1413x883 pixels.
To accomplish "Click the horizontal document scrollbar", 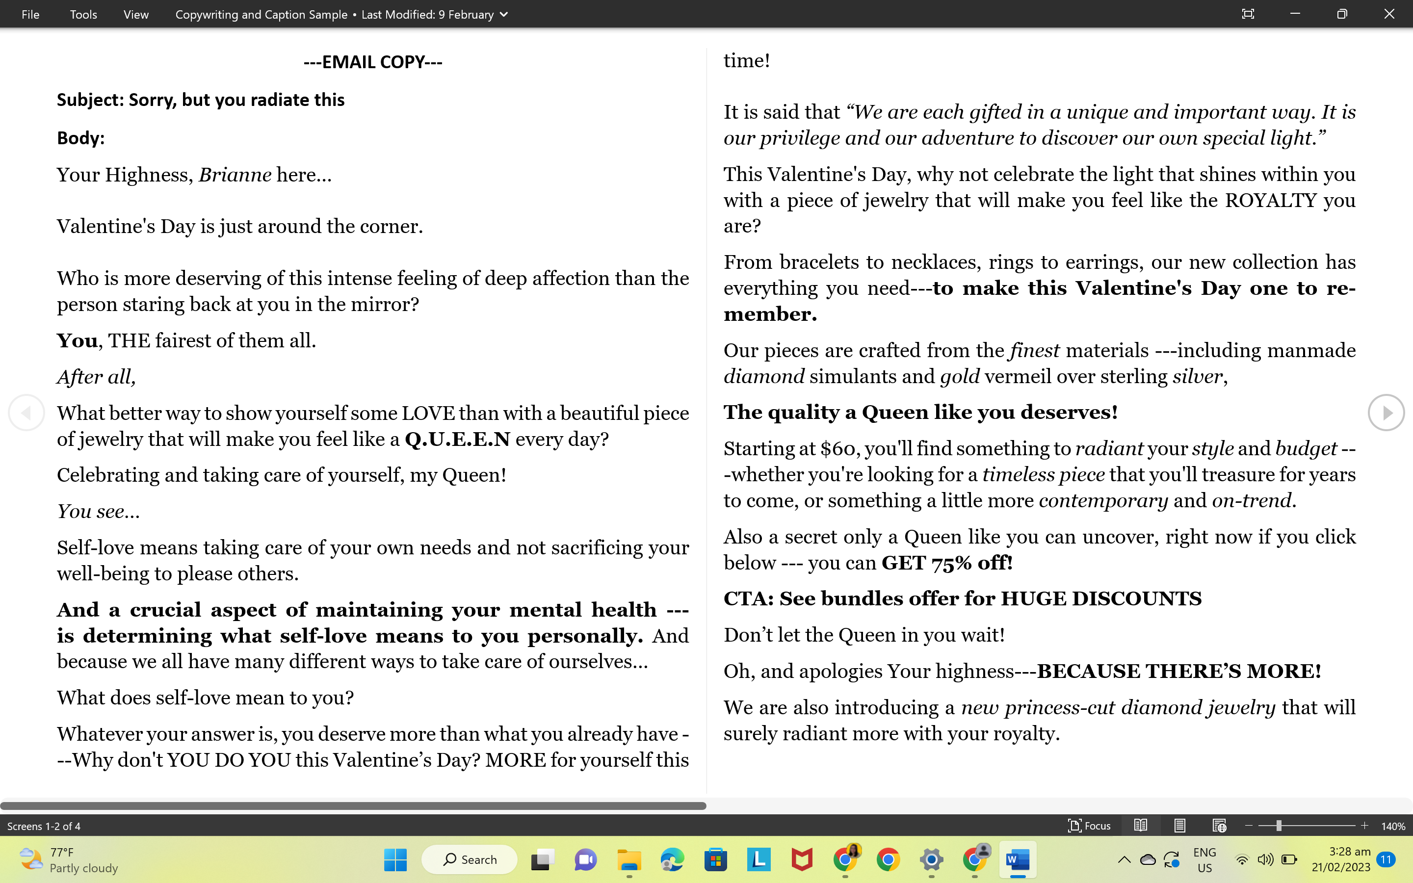I will pos(353,805).
